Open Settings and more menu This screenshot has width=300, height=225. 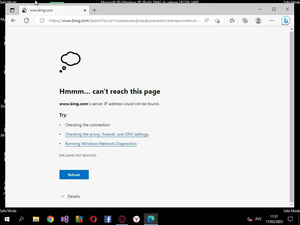272,21
